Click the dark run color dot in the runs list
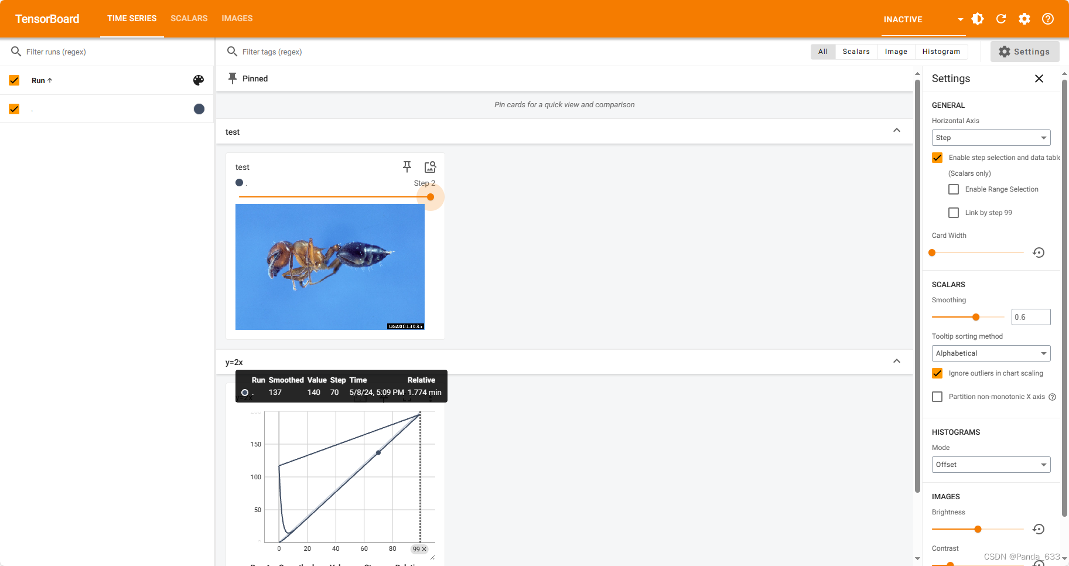 (x=199, y=109)
